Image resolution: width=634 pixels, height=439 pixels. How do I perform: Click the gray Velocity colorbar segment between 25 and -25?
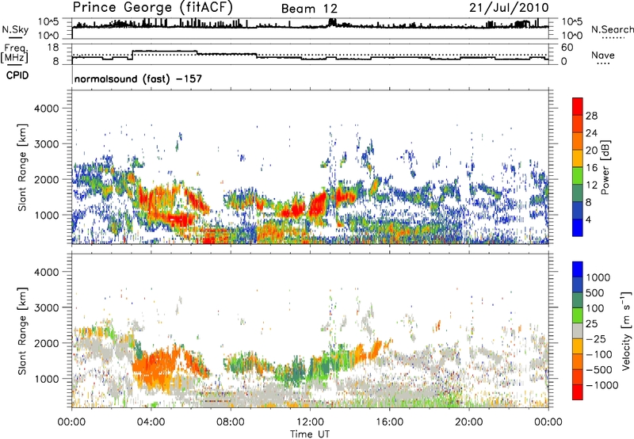(x=578, y=330)
